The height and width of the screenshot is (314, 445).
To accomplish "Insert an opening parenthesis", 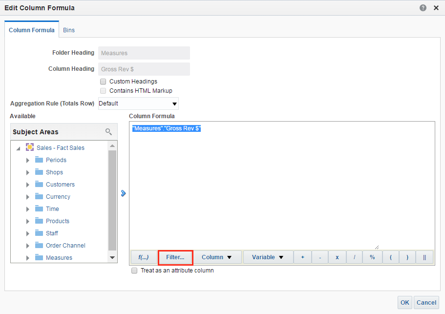I will [x=390, y=257].
